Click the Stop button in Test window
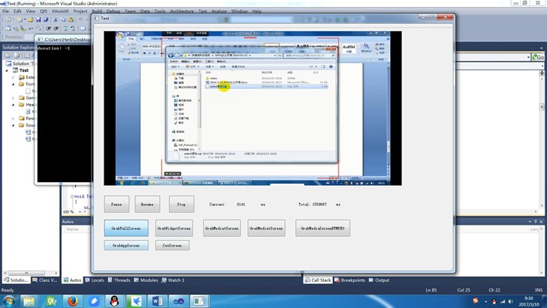This screenshot has width=547, height=308. [x=182, y=204]
